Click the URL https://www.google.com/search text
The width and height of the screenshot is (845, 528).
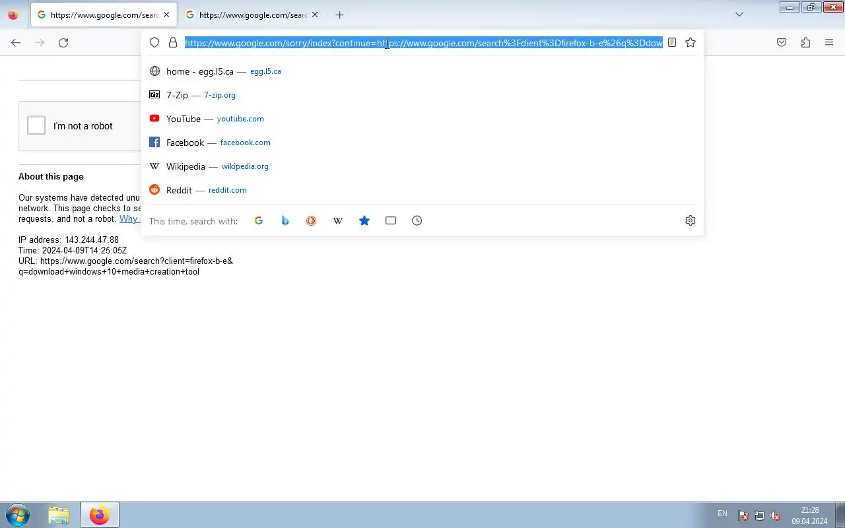[125, 266]
